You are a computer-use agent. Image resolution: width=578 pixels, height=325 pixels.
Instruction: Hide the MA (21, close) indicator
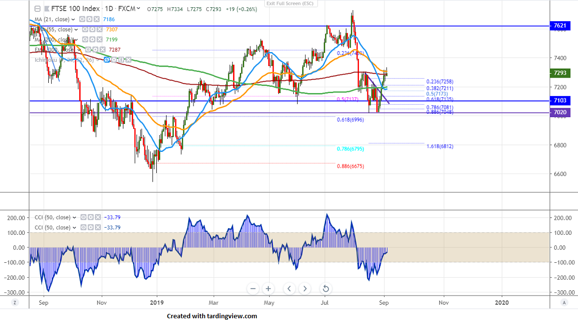tap(82, 19)
